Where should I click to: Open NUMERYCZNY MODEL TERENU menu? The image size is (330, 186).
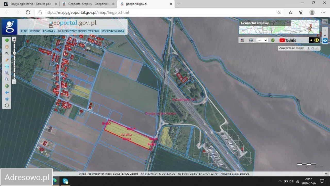(x=78, y=31)
